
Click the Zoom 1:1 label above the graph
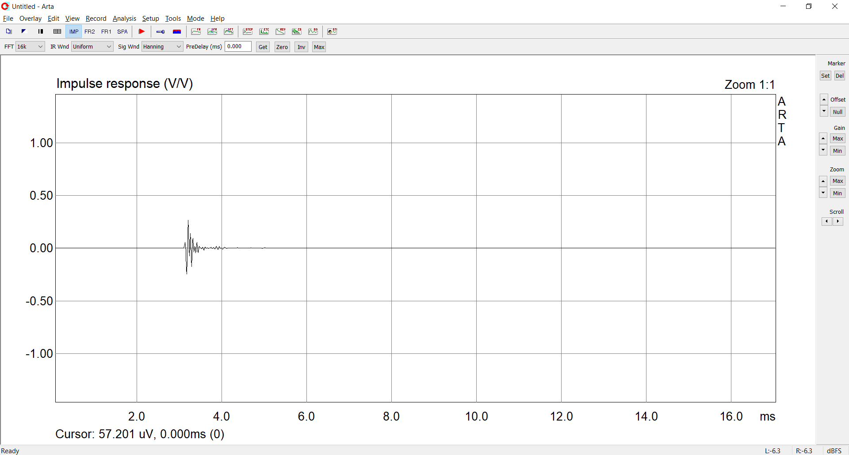click(750, 84)
